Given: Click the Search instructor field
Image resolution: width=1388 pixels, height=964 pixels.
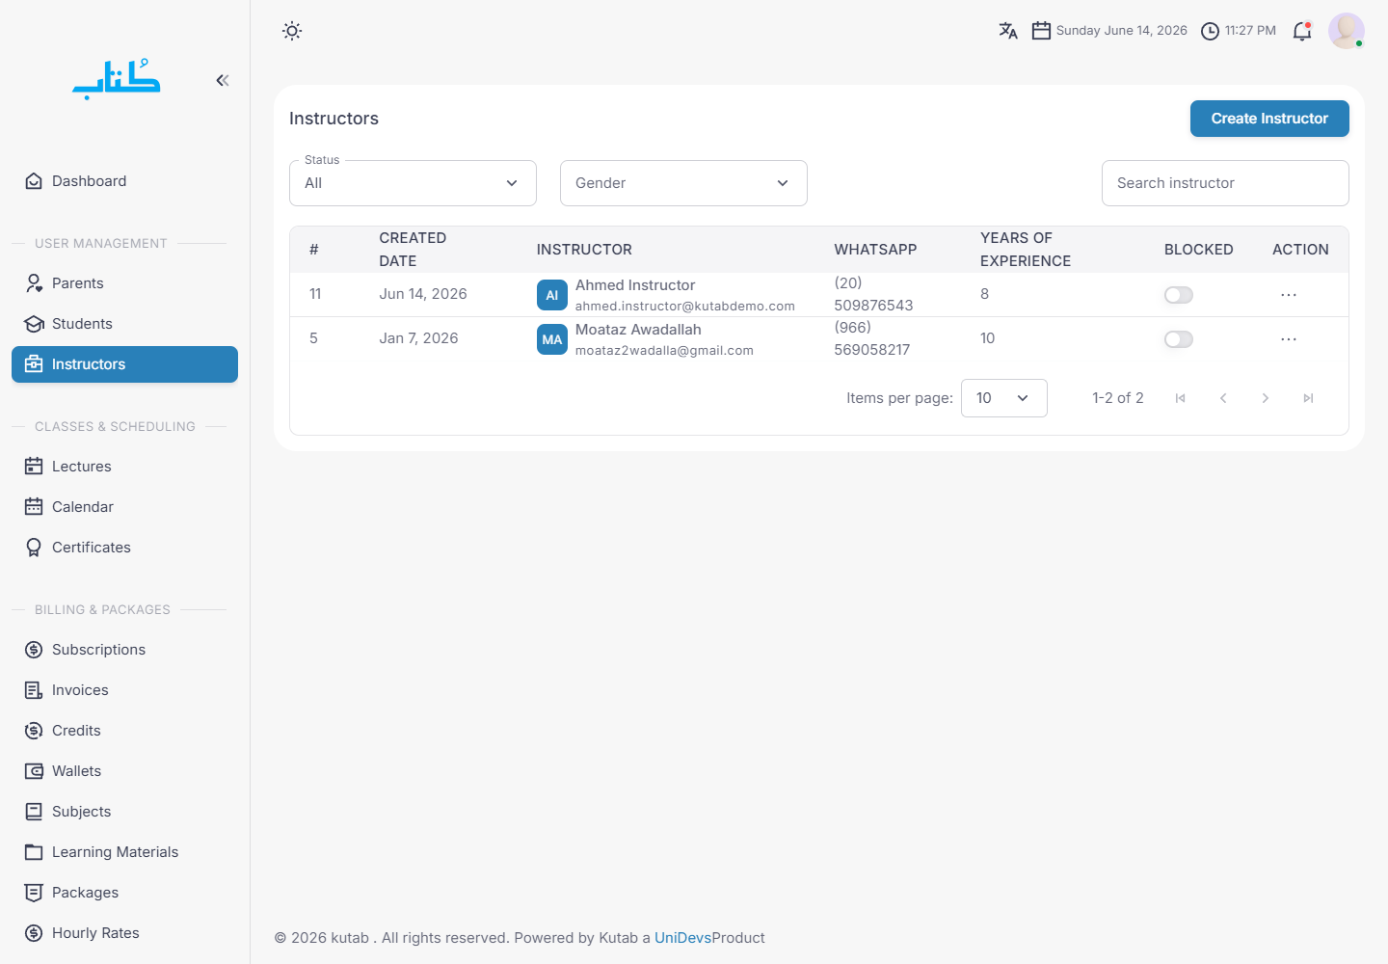Looking at the screenshot, I should pyautogui.click(x=1225, y=183).
